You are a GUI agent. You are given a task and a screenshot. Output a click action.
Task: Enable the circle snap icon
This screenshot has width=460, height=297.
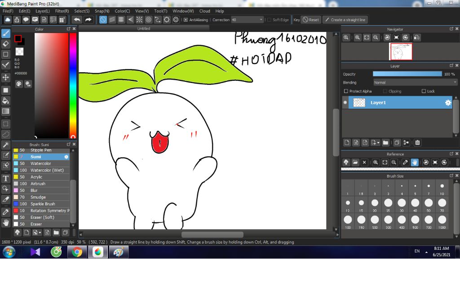click(x=148, y=20)
